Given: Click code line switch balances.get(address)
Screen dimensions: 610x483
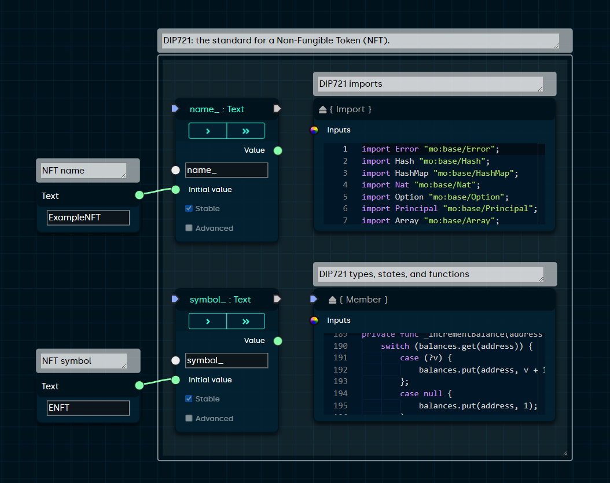Looking at the screenshot, I should click(457, 346).
